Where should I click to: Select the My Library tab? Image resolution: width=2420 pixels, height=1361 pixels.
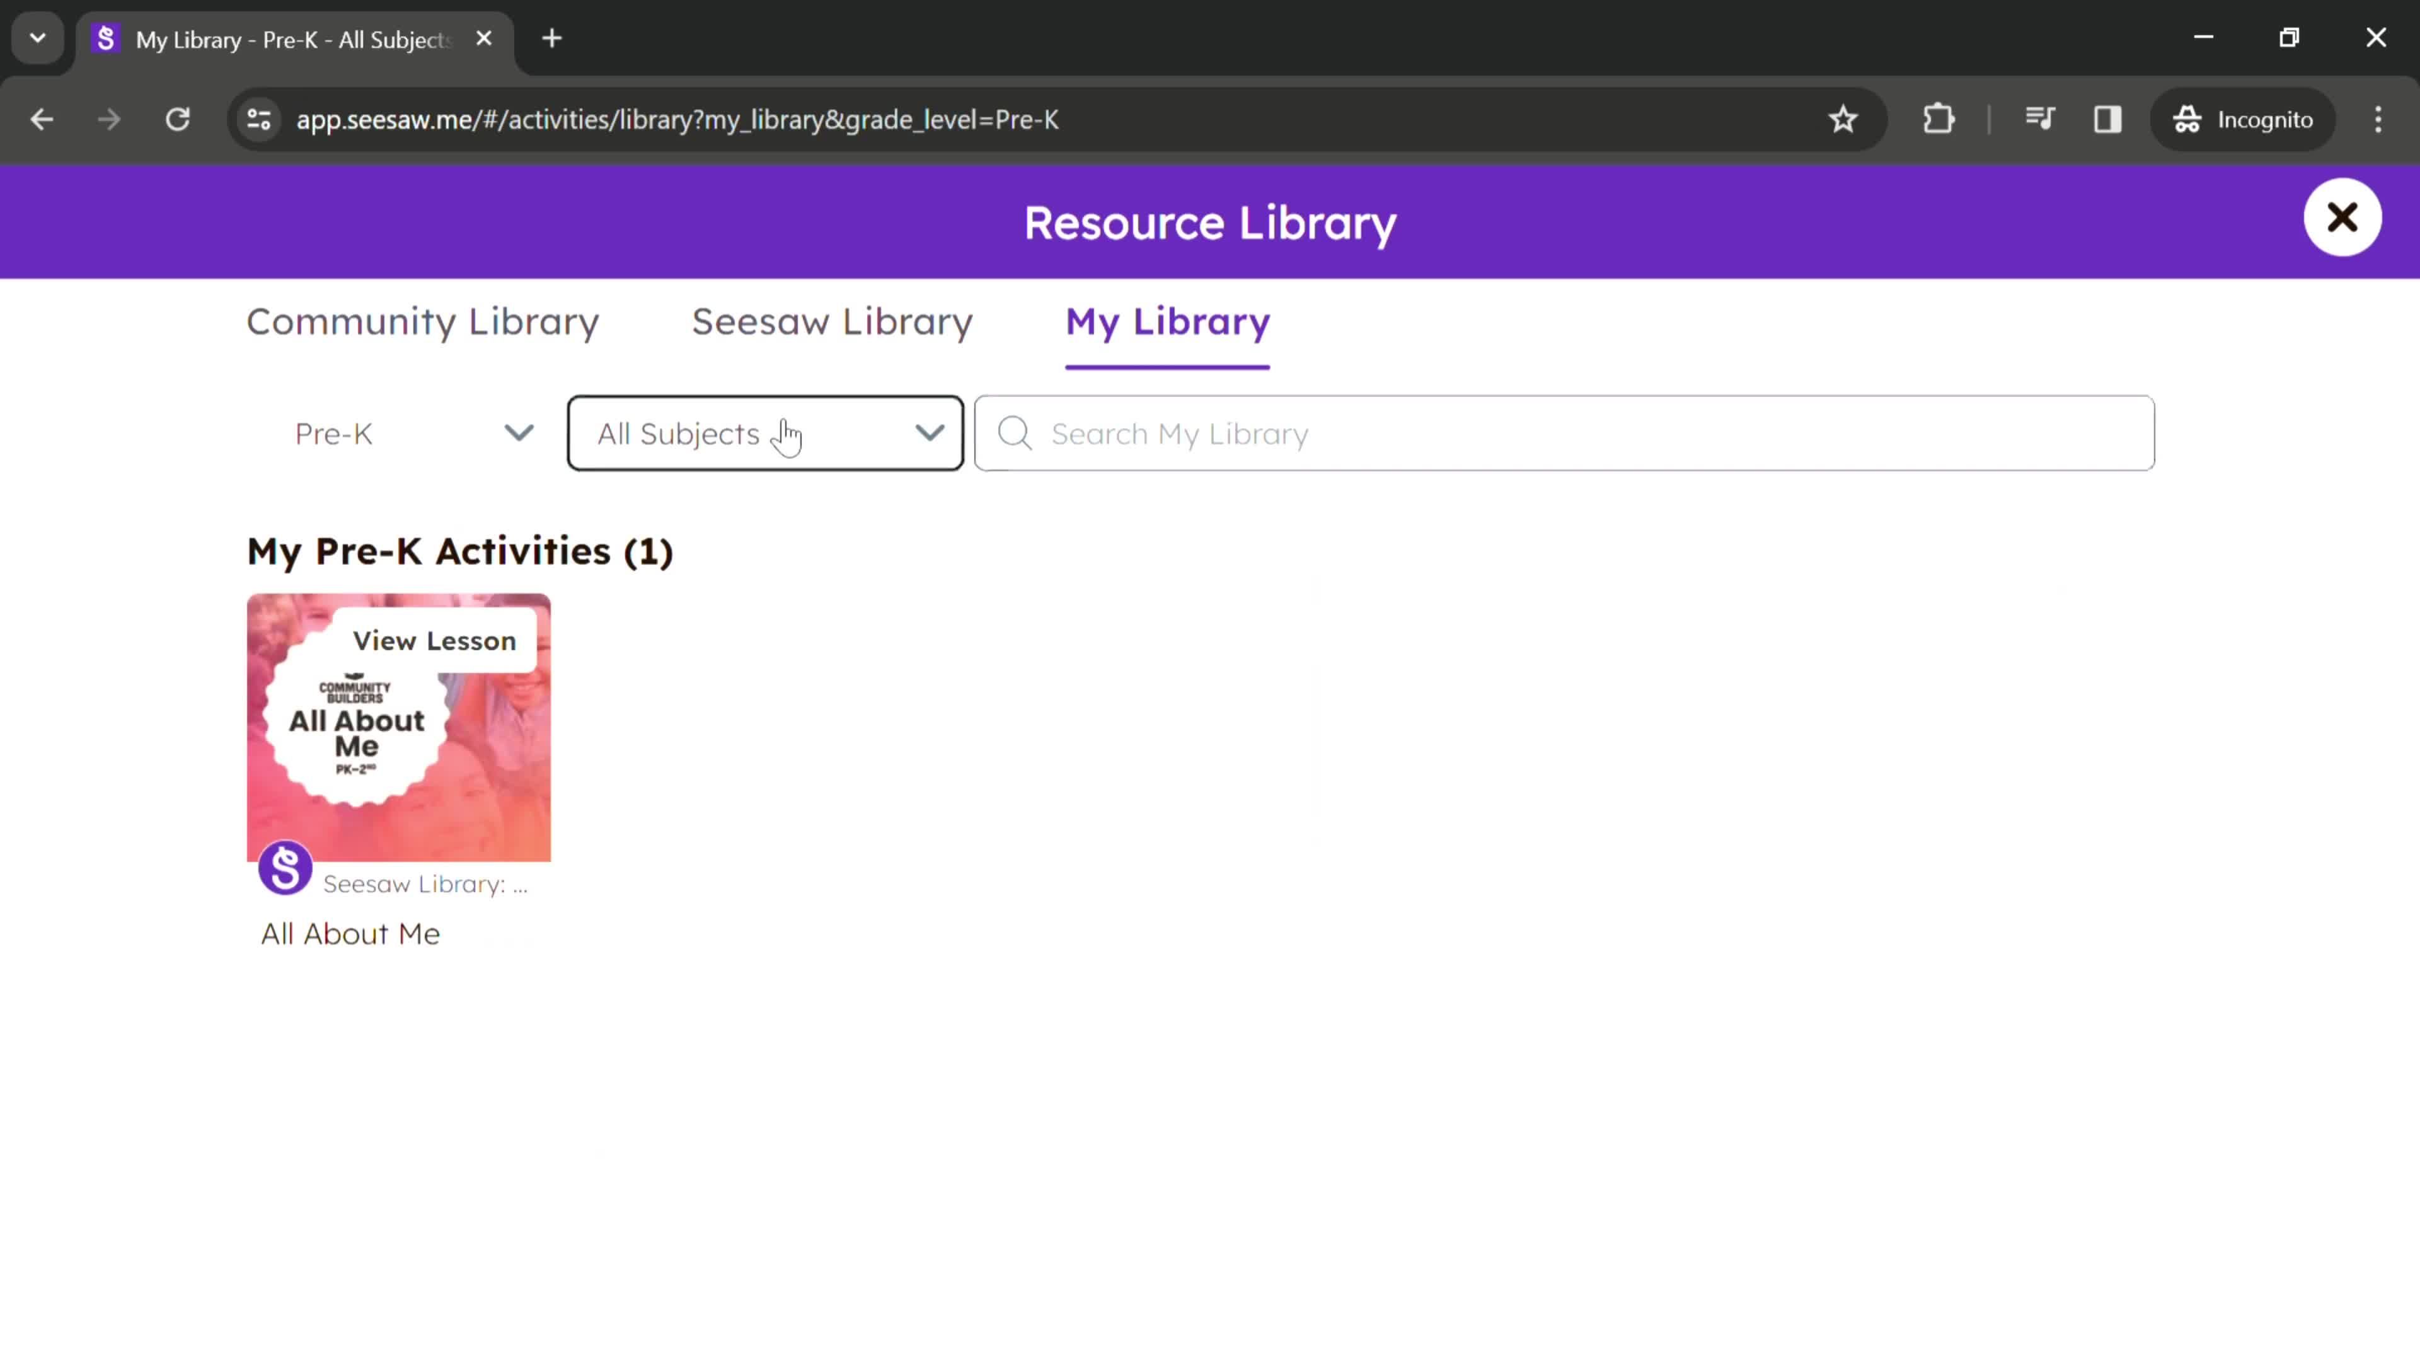click(x=1168, y=322)
